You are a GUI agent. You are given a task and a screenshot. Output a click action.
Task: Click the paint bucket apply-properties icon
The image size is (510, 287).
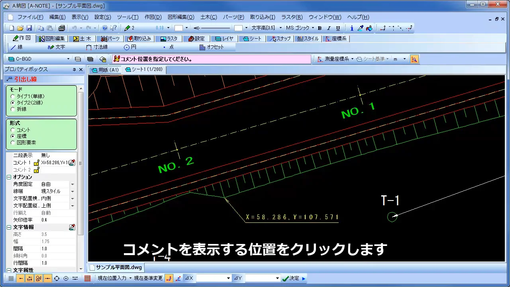(x=369, y=28)
